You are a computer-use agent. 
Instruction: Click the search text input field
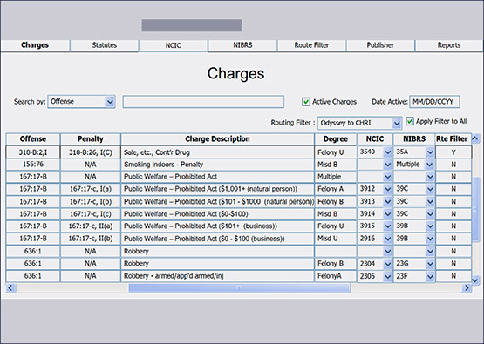203,101
